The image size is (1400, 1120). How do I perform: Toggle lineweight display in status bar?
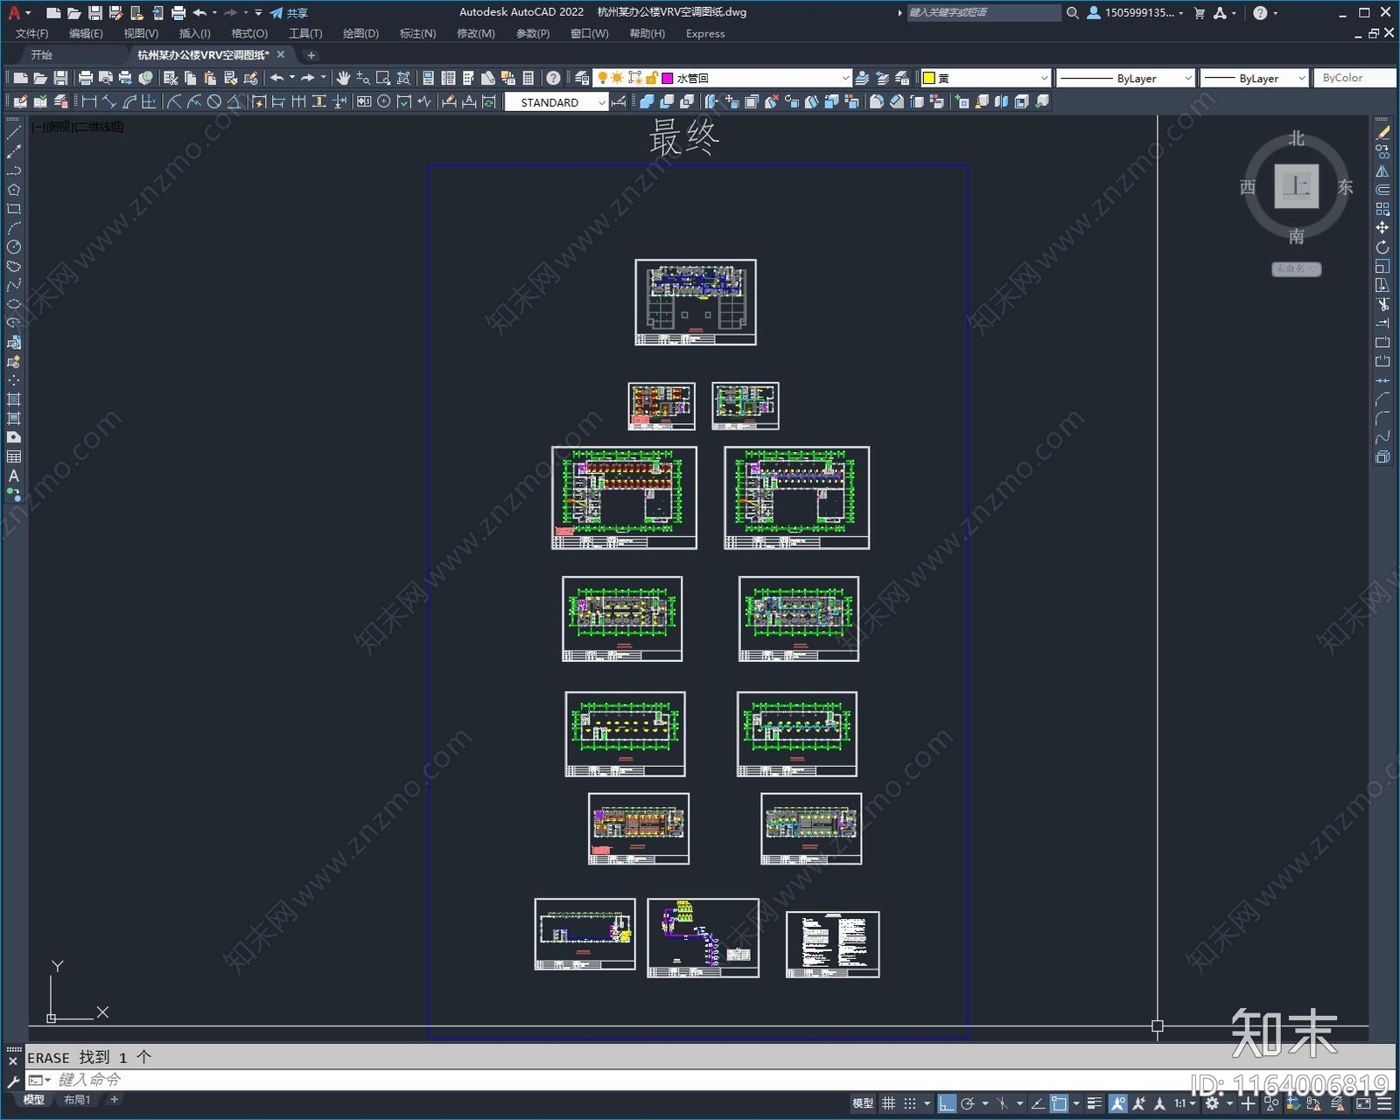click(x=1095, y=1103)
